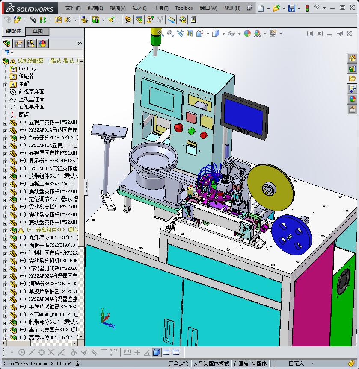Select the FeatureManager design tree tab icon

(7, 44)
